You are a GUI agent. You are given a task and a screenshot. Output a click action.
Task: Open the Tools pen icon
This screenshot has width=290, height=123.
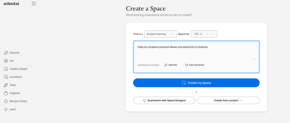pyautogui.click(x=6, y=85)
